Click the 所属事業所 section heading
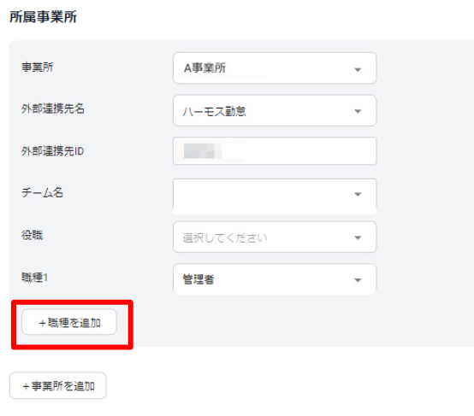The image size is (474, 416). (x=44, y=17)
